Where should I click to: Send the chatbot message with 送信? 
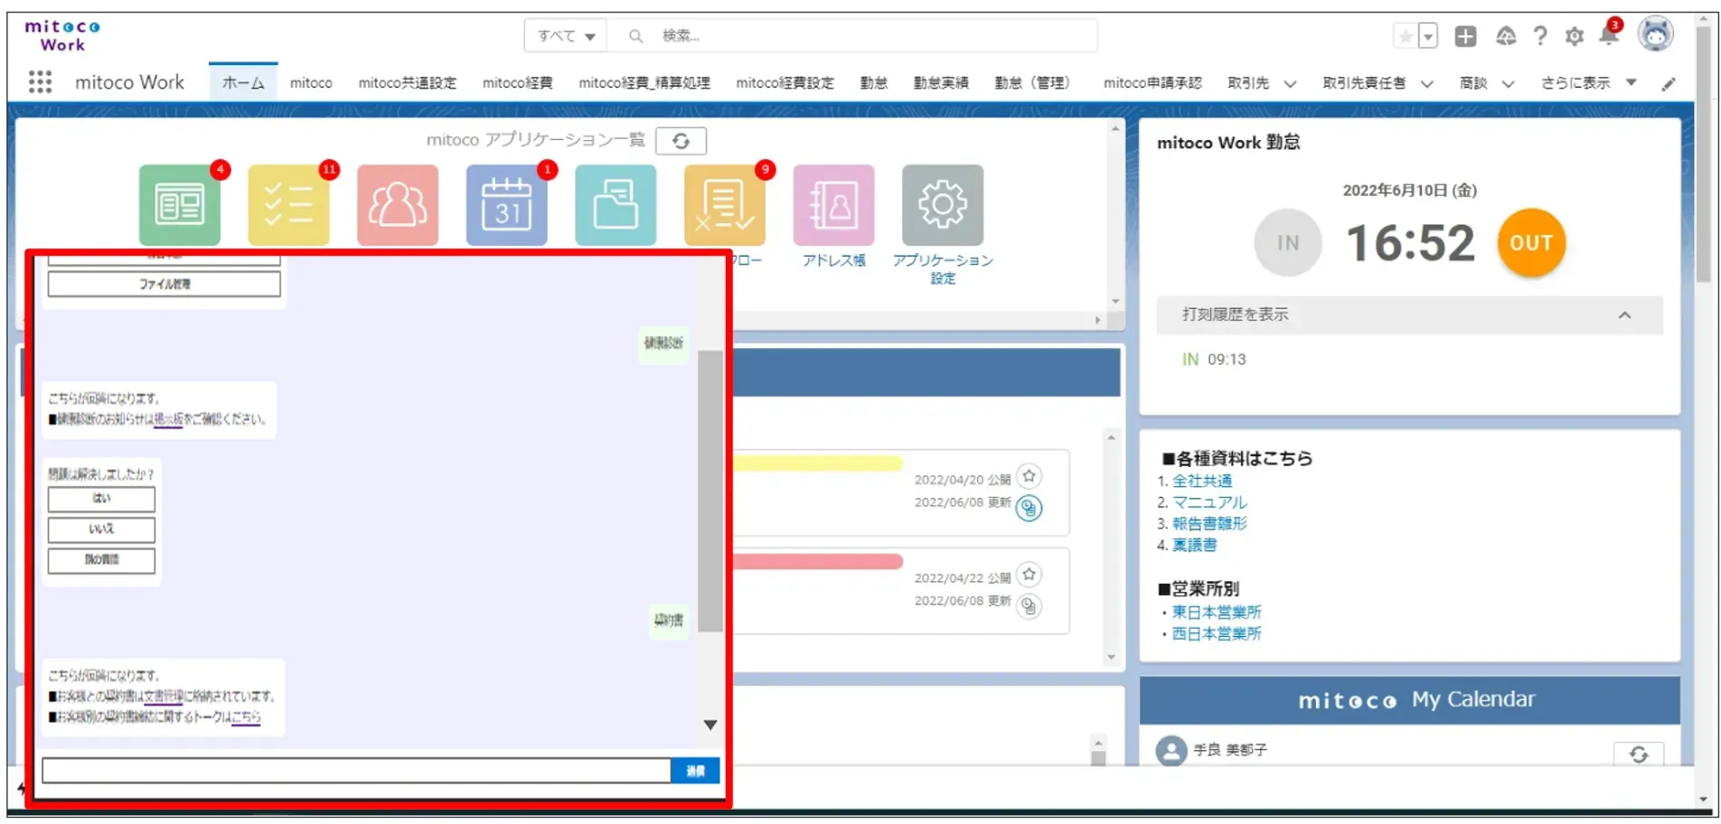(695, 771)
